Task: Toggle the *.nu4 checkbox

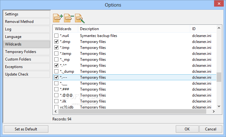Action: point(56,35)
